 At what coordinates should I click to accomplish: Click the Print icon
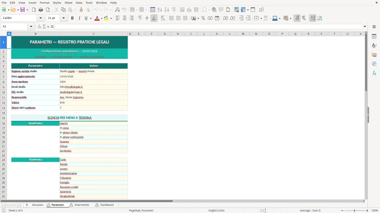click(x=41, y=10)
